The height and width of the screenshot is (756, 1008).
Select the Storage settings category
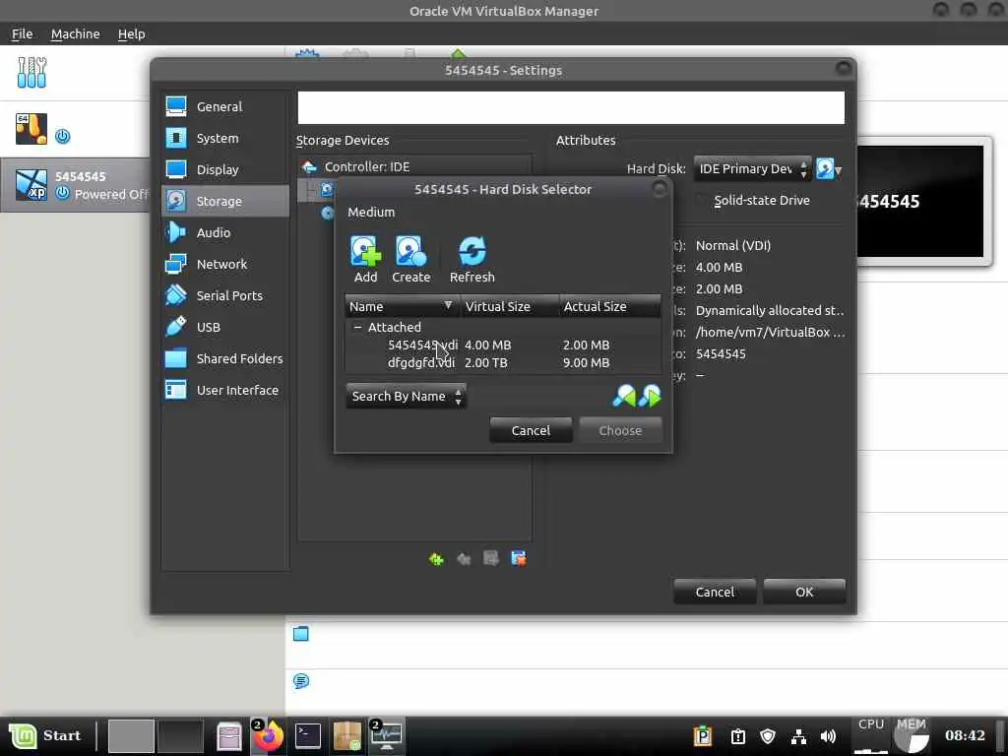(223, 201)
